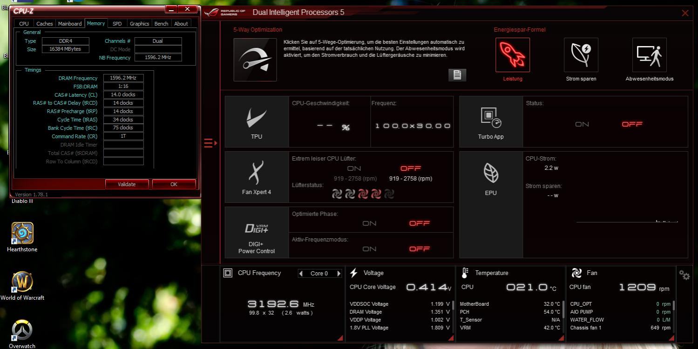This screenshot has width=698, height=349.
Task: Open the TPU panel
Action: pos(257,122)
